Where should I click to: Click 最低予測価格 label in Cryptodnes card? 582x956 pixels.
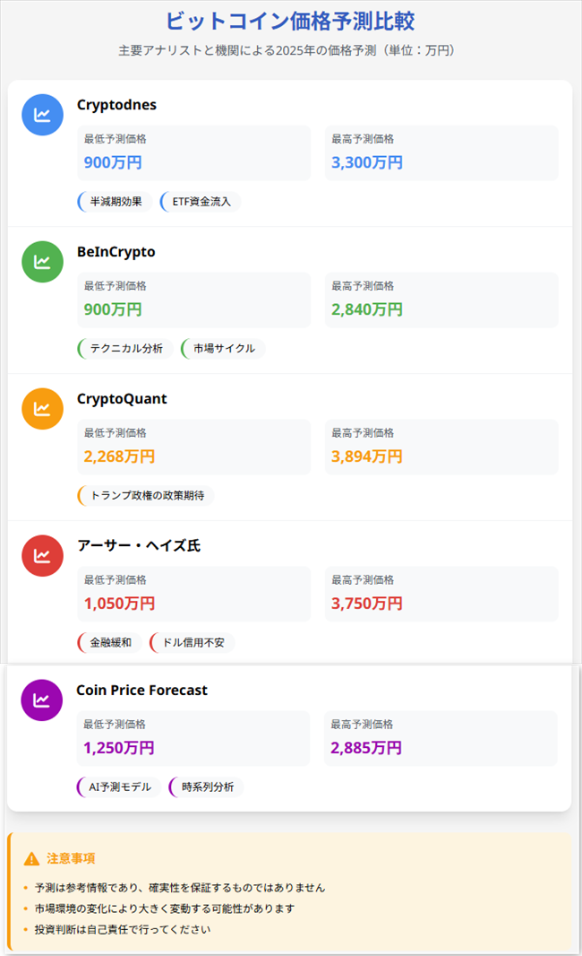(116, 139)
